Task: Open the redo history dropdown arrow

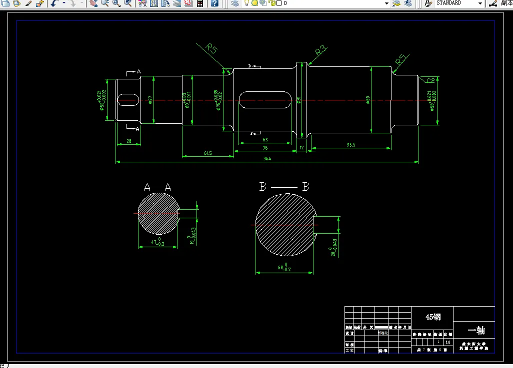Action: (82, 3)
